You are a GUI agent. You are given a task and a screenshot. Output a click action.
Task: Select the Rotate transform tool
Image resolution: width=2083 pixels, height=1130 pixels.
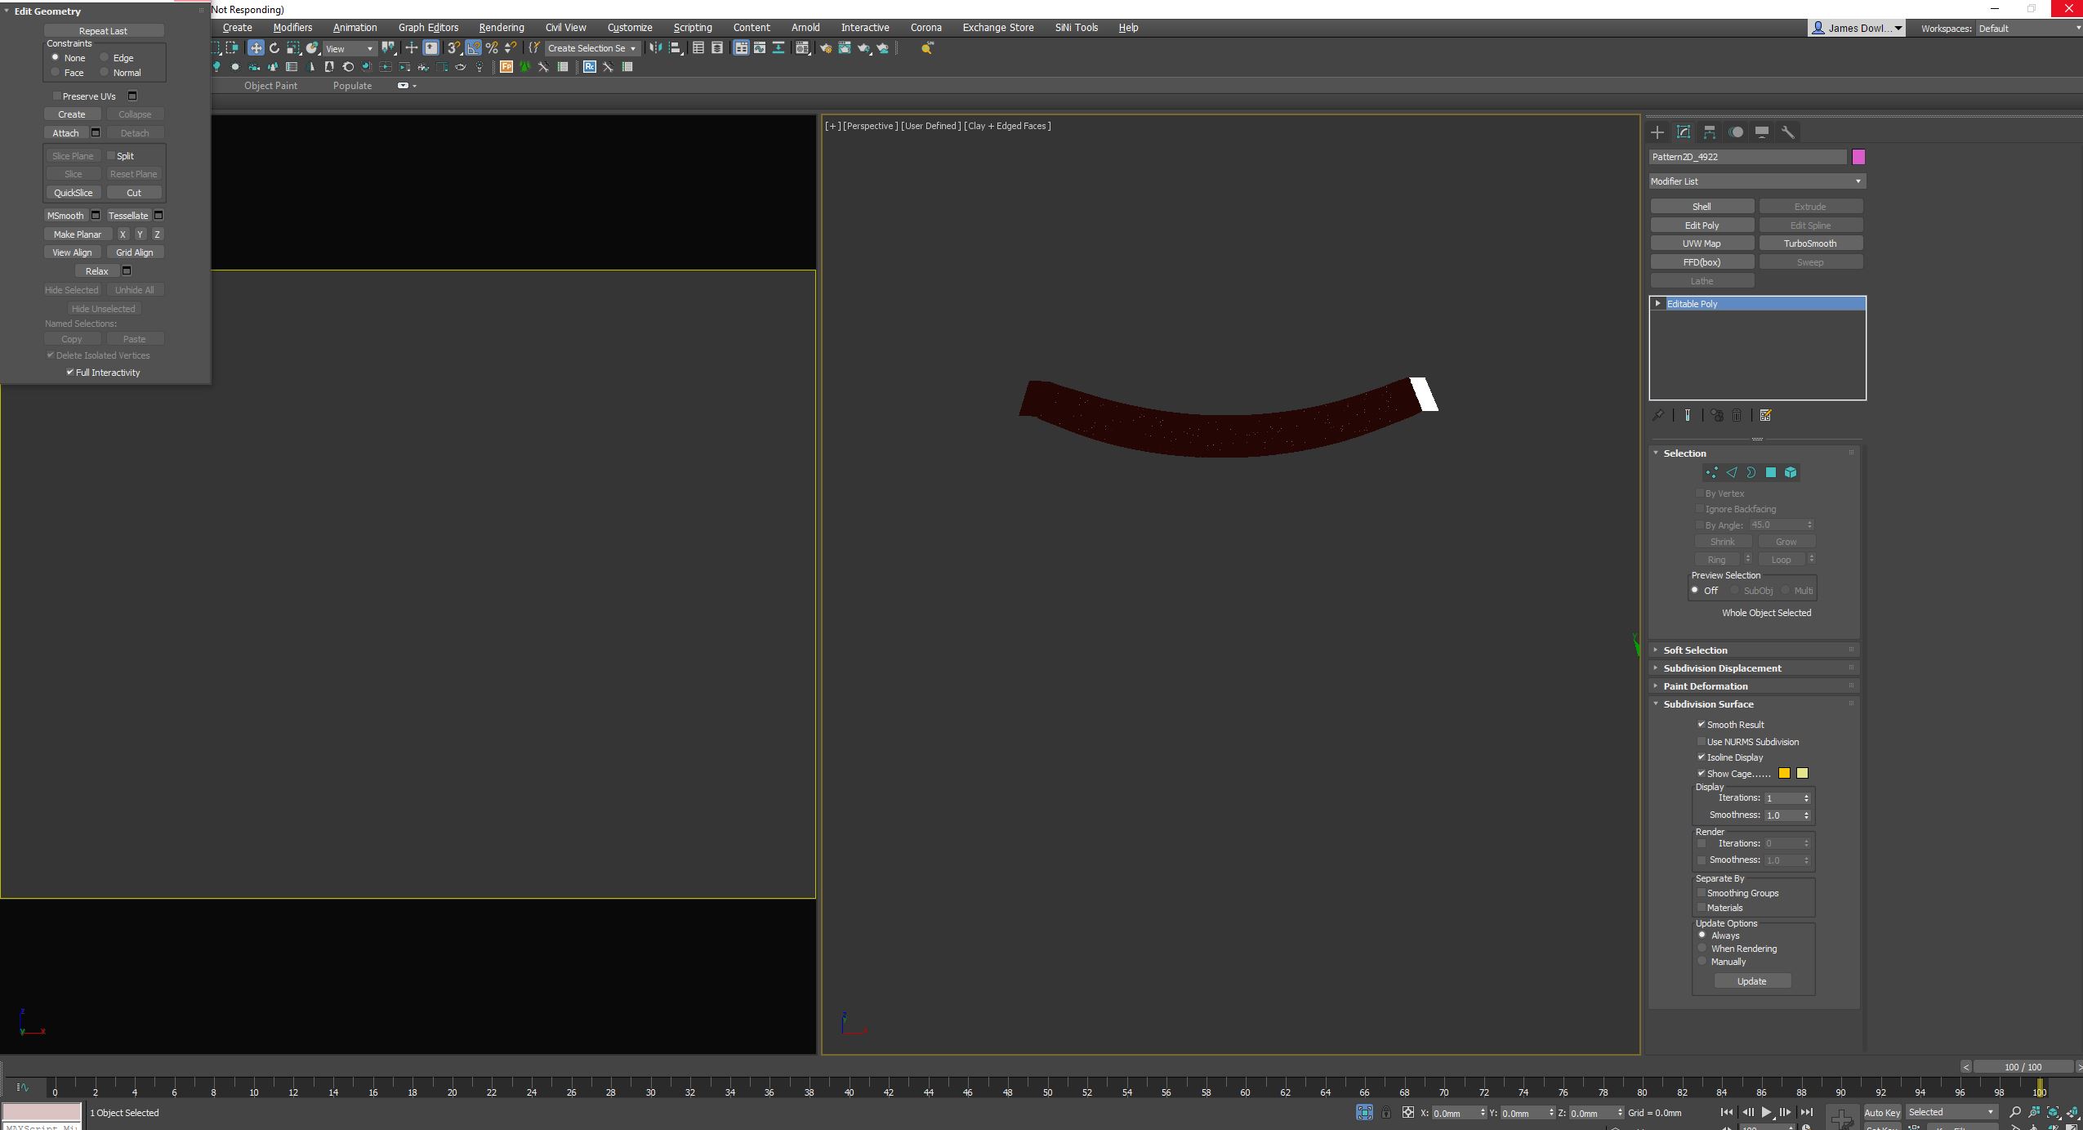click(x=274, y=48)
